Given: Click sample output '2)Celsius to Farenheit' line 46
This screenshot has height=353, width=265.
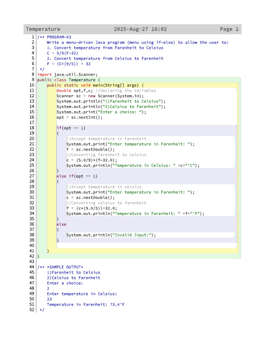Looking at the screenshot, I should pyautogui.click(x=73, y=278).
